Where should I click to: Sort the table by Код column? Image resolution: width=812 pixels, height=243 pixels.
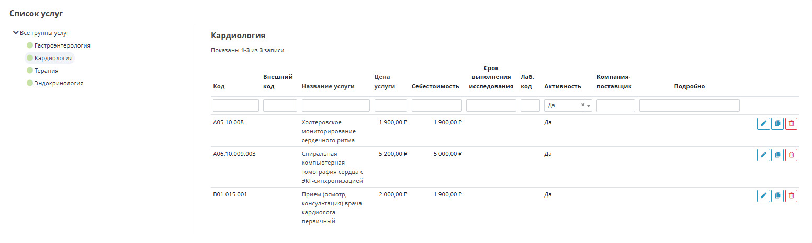(219, 86)
